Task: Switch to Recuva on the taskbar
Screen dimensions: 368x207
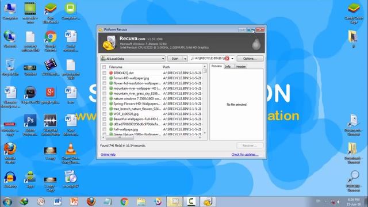Action: click(208, 202)
